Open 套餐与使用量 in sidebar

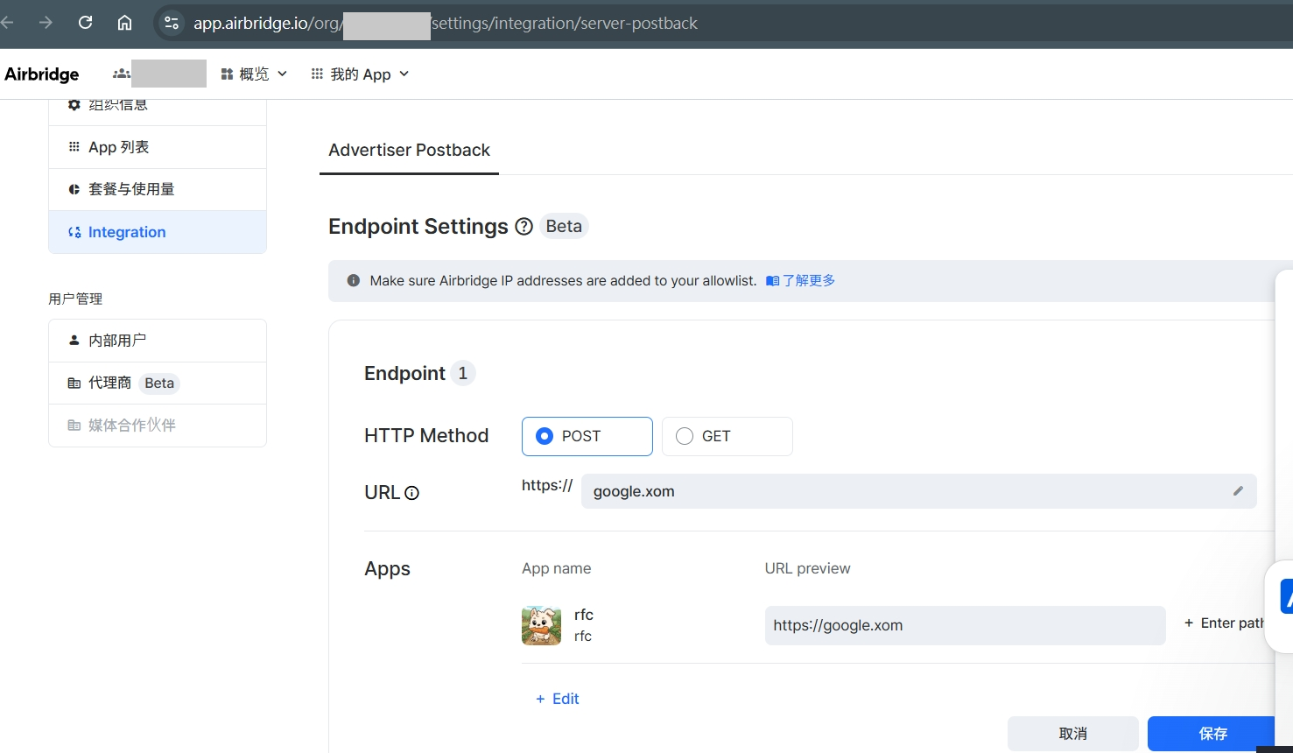pos(158,189)
